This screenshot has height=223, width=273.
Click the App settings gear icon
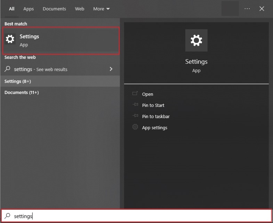click(135, 127)
